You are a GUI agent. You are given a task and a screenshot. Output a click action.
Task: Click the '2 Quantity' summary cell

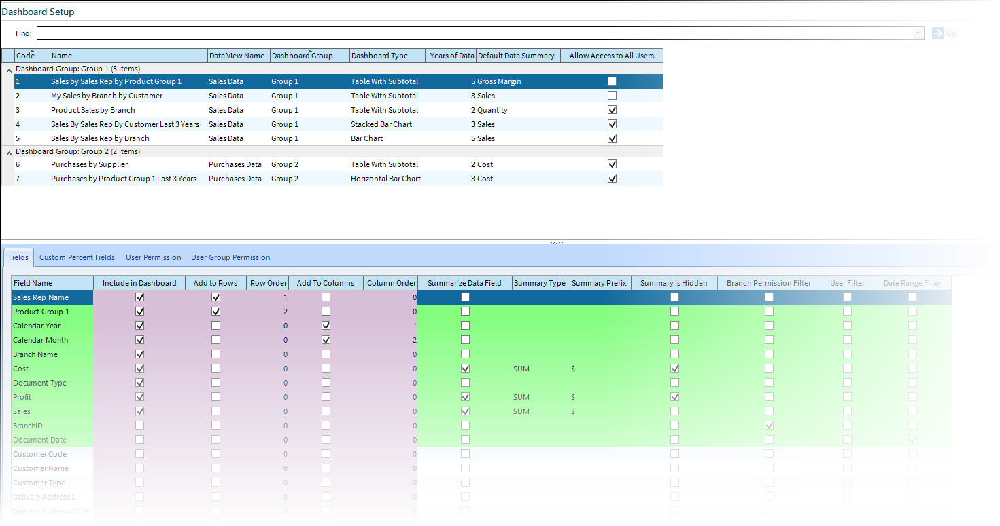[489, 110]
